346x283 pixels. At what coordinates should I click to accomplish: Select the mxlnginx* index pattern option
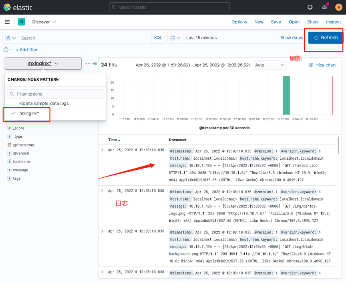pos(29,113)
